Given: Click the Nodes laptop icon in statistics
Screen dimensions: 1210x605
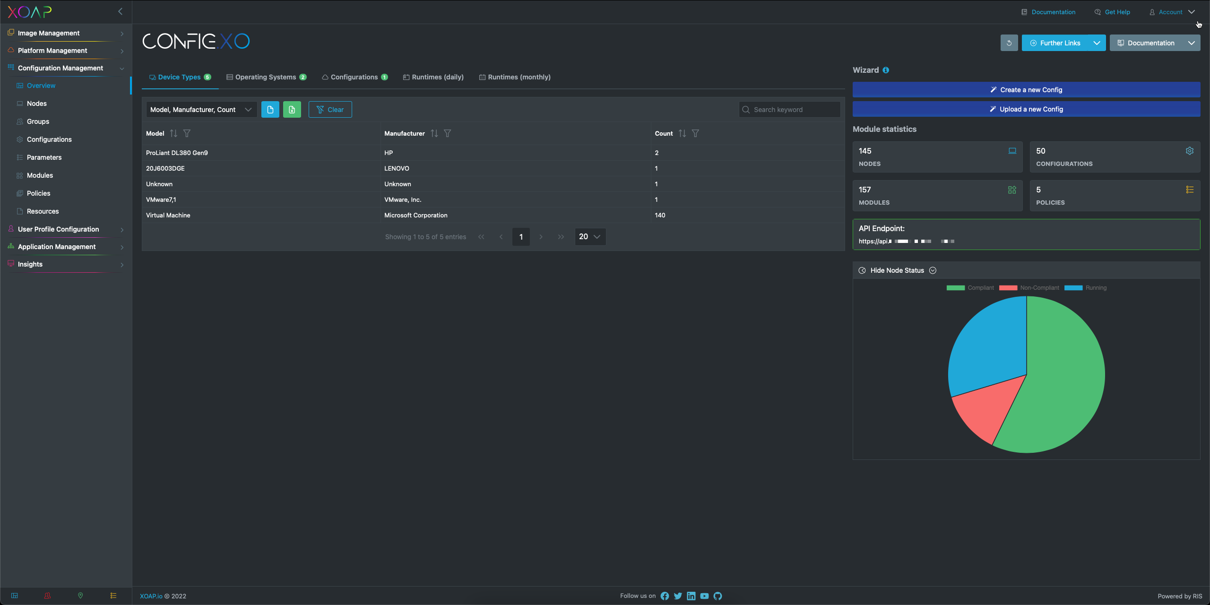Looking at the screenshot, I should (1012, 151).
